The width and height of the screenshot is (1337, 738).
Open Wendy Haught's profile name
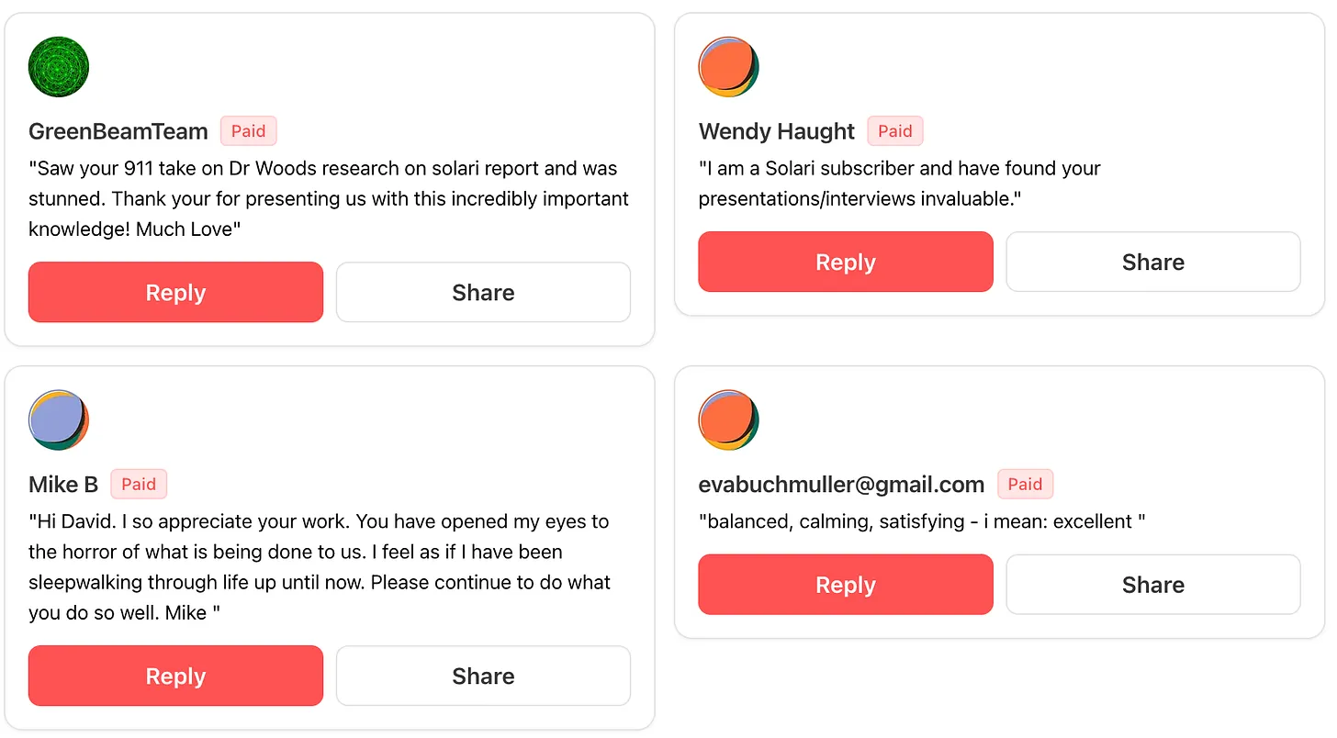point(776,131)
